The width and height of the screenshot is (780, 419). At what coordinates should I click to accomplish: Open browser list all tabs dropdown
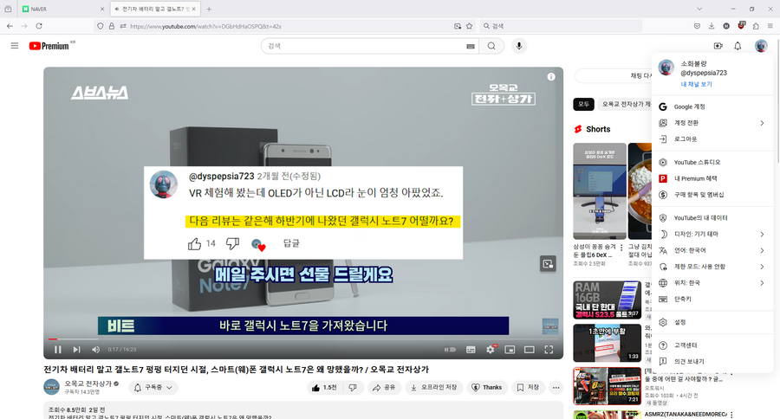pyautogui.click(x=699, y=9)
